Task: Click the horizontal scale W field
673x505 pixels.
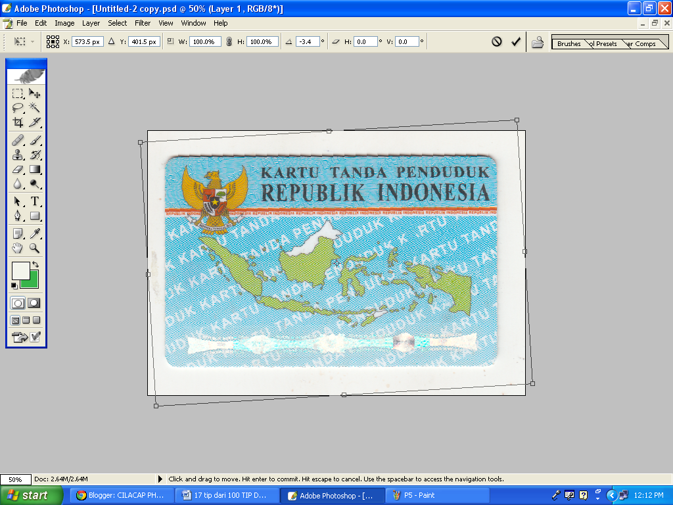Action: [x=205, y=41]
